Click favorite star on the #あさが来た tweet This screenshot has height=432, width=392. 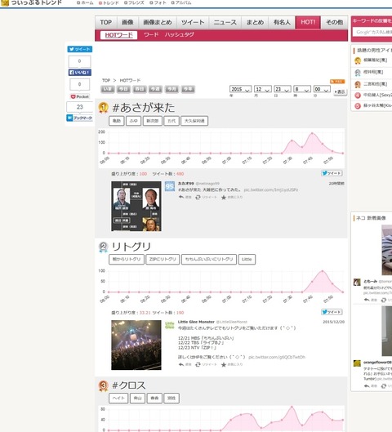224,197
